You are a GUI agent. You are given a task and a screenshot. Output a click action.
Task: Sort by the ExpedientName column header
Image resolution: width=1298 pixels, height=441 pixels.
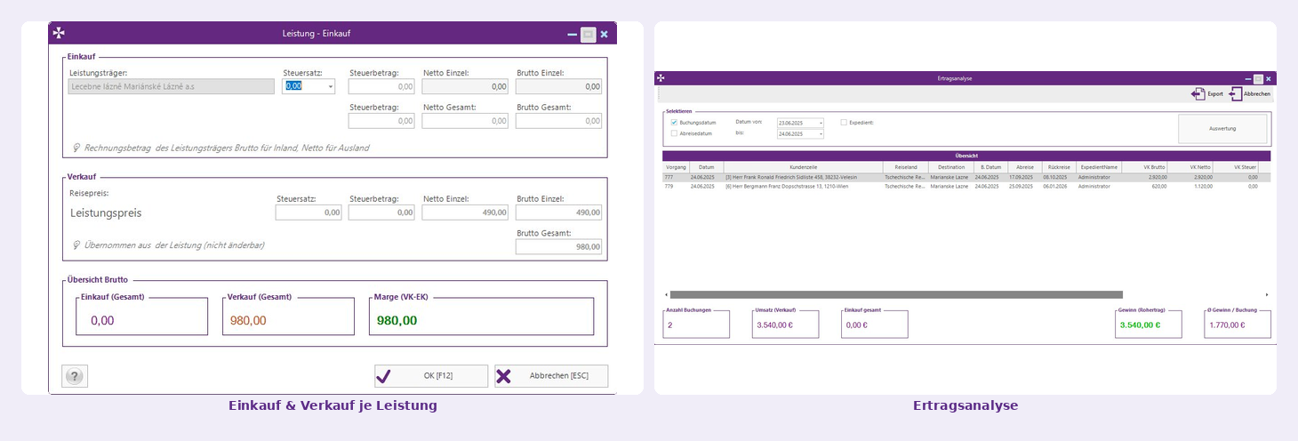pyautogui.click(x=1098, y=167)
